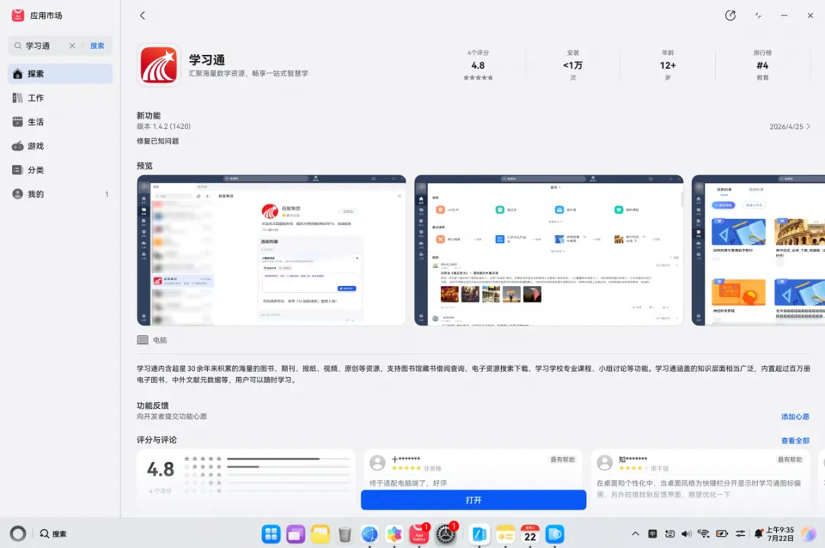Open the yellow file manager in dock
Viewport: 825px width, 548px height.
[x=320, y=534]
